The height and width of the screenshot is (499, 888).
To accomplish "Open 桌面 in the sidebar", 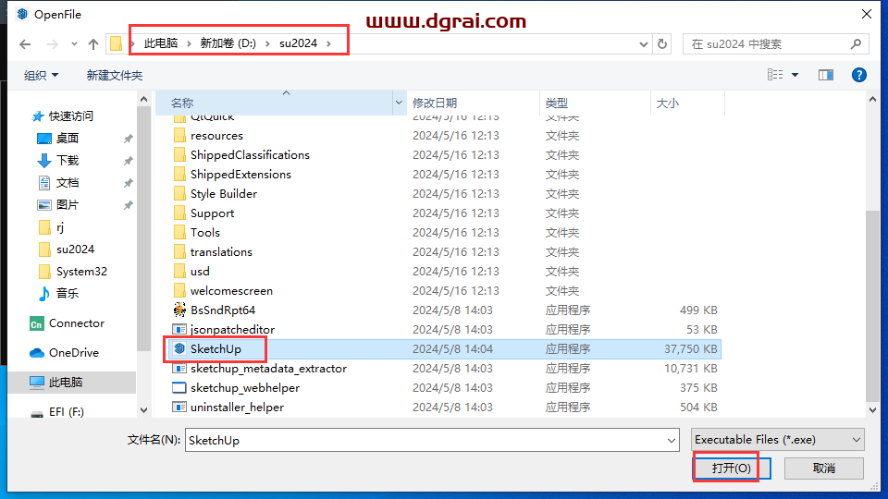I will (68, 138).
